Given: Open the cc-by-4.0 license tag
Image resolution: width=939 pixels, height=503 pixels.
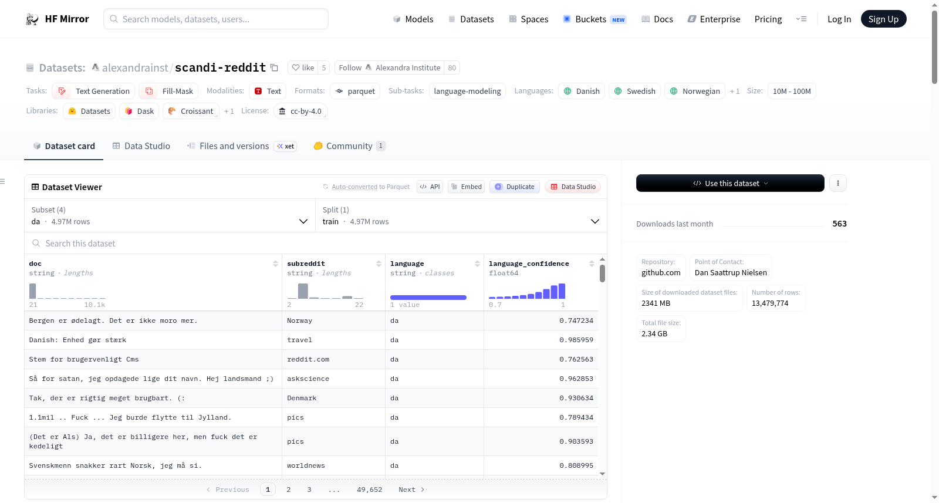Looking at the screenshot, I should point(300,111).
